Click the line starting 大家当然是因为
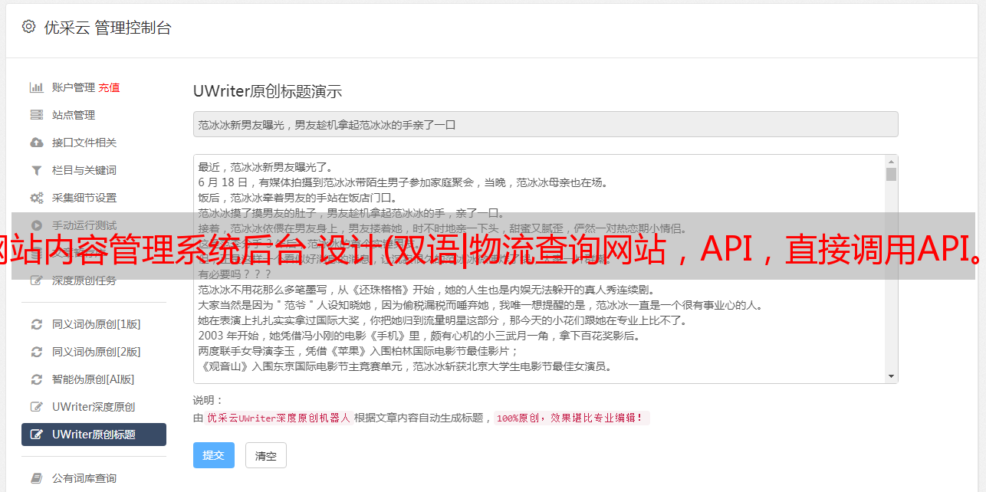The width and height of the screenshot is (986, 492). 480,306
